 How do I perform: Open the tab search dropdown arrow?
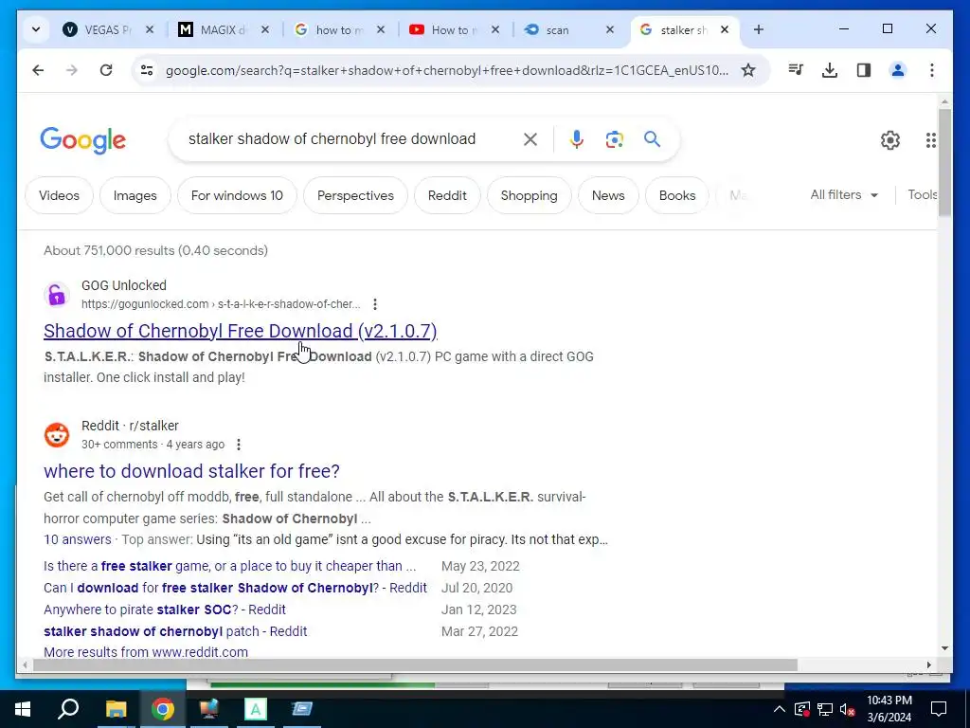tap(36, 29)
